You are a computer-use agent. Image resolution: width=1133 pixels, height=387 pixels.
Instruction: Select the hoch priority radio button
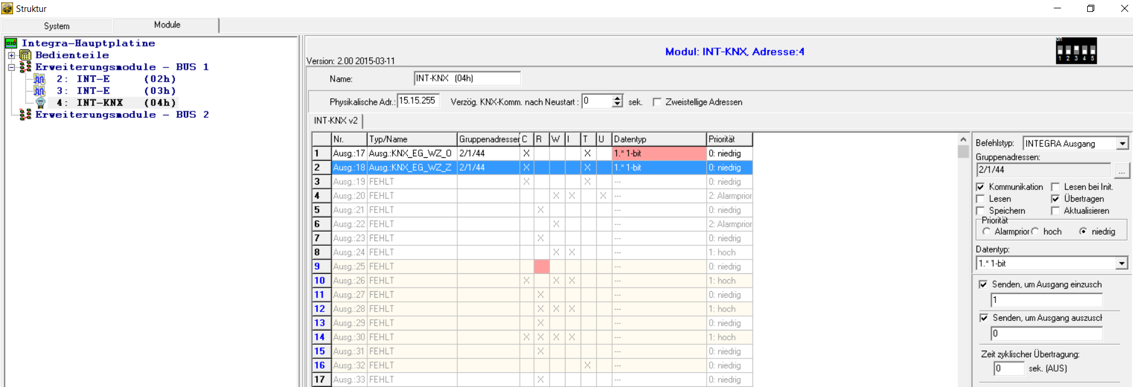pos(1035,232)
